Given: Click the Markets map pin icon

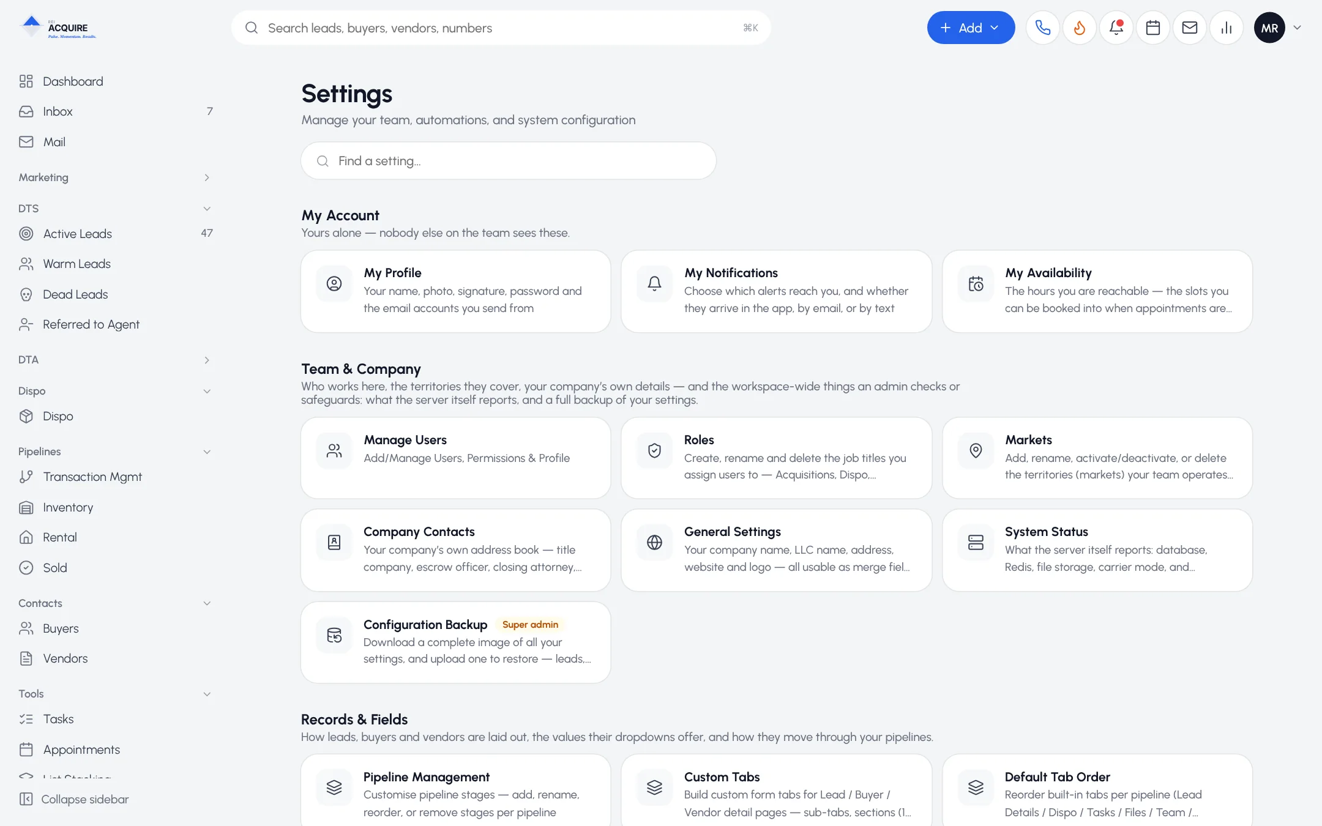Looking at the screenshot, I should (x=976, y=451).
